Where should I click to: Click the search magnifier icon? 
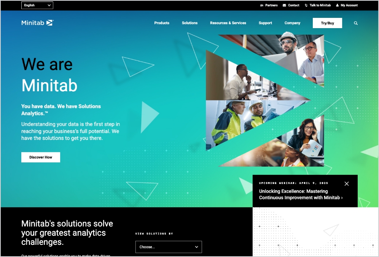(355, 23)
